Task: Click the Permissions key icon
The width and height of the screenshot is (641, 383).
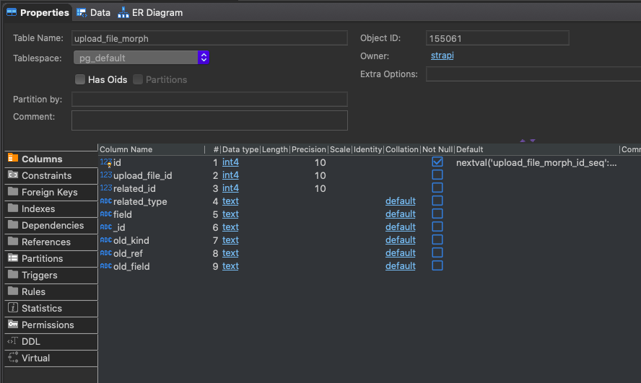Action: coord(13,324)
